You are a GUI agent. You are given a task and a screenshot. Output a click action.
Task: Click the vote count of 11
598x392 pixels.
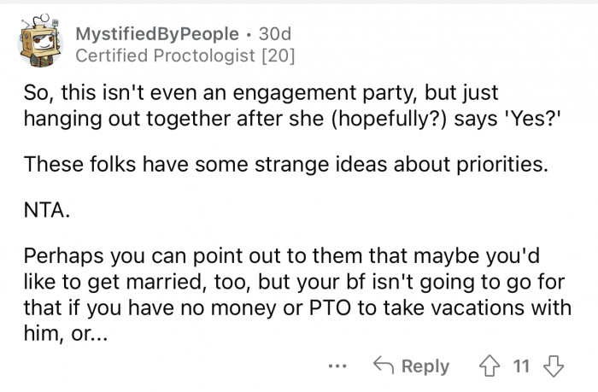(x=521, y=366)
